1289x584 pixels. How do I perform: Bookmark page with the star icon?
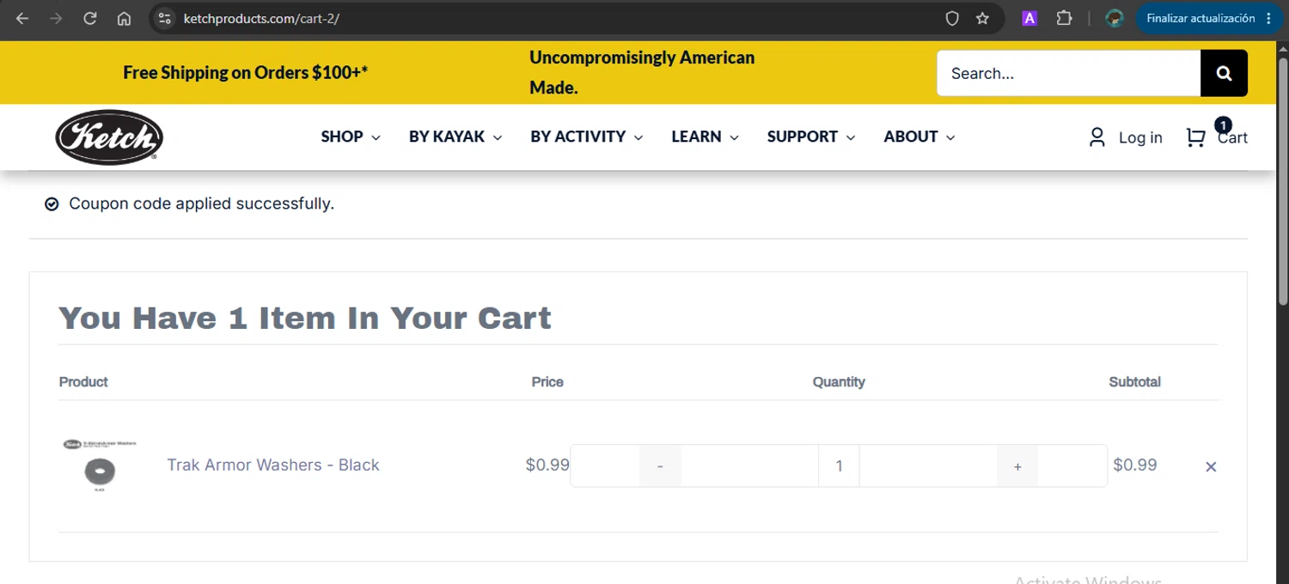coord(982,18)
